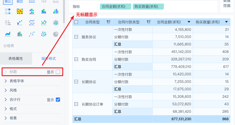Screen dimensions: 235x125
Task: Expand the 合计行 settings chevron
Action: 5,100
